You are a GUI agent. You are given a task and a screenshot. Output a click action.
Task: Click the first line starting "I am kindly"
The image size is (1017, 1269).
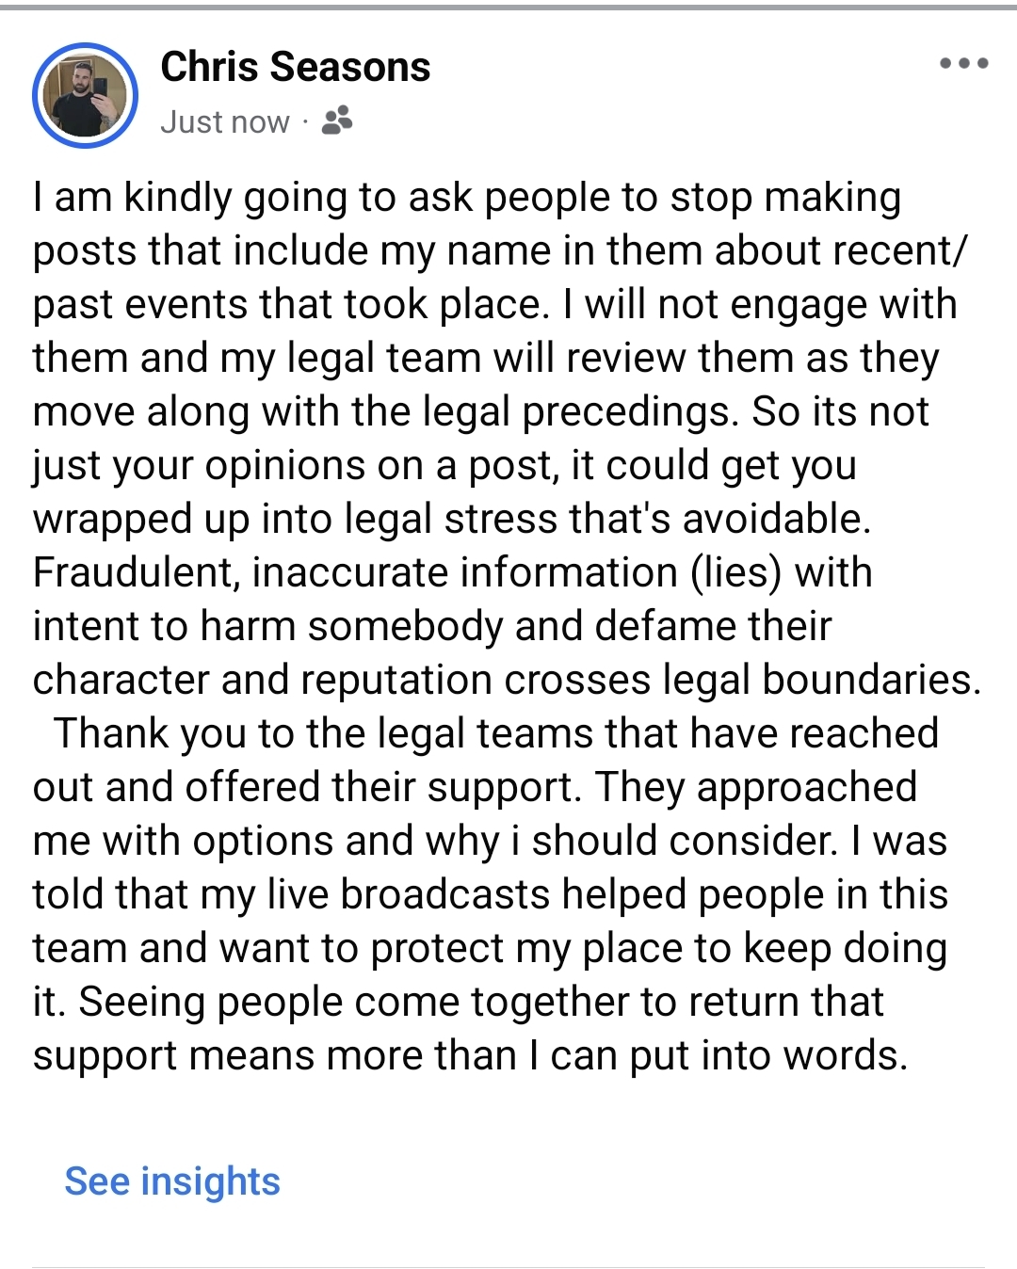pyautogui.click(x=467, y=198)
